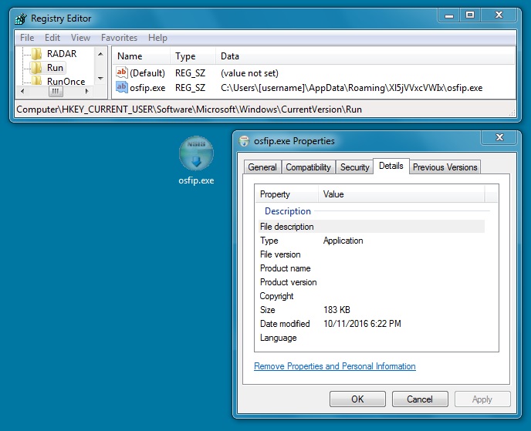The image size is (531, 431).
Task: Click the tree horizontal scrollbar thumb
Action: (x=56, y=91)
